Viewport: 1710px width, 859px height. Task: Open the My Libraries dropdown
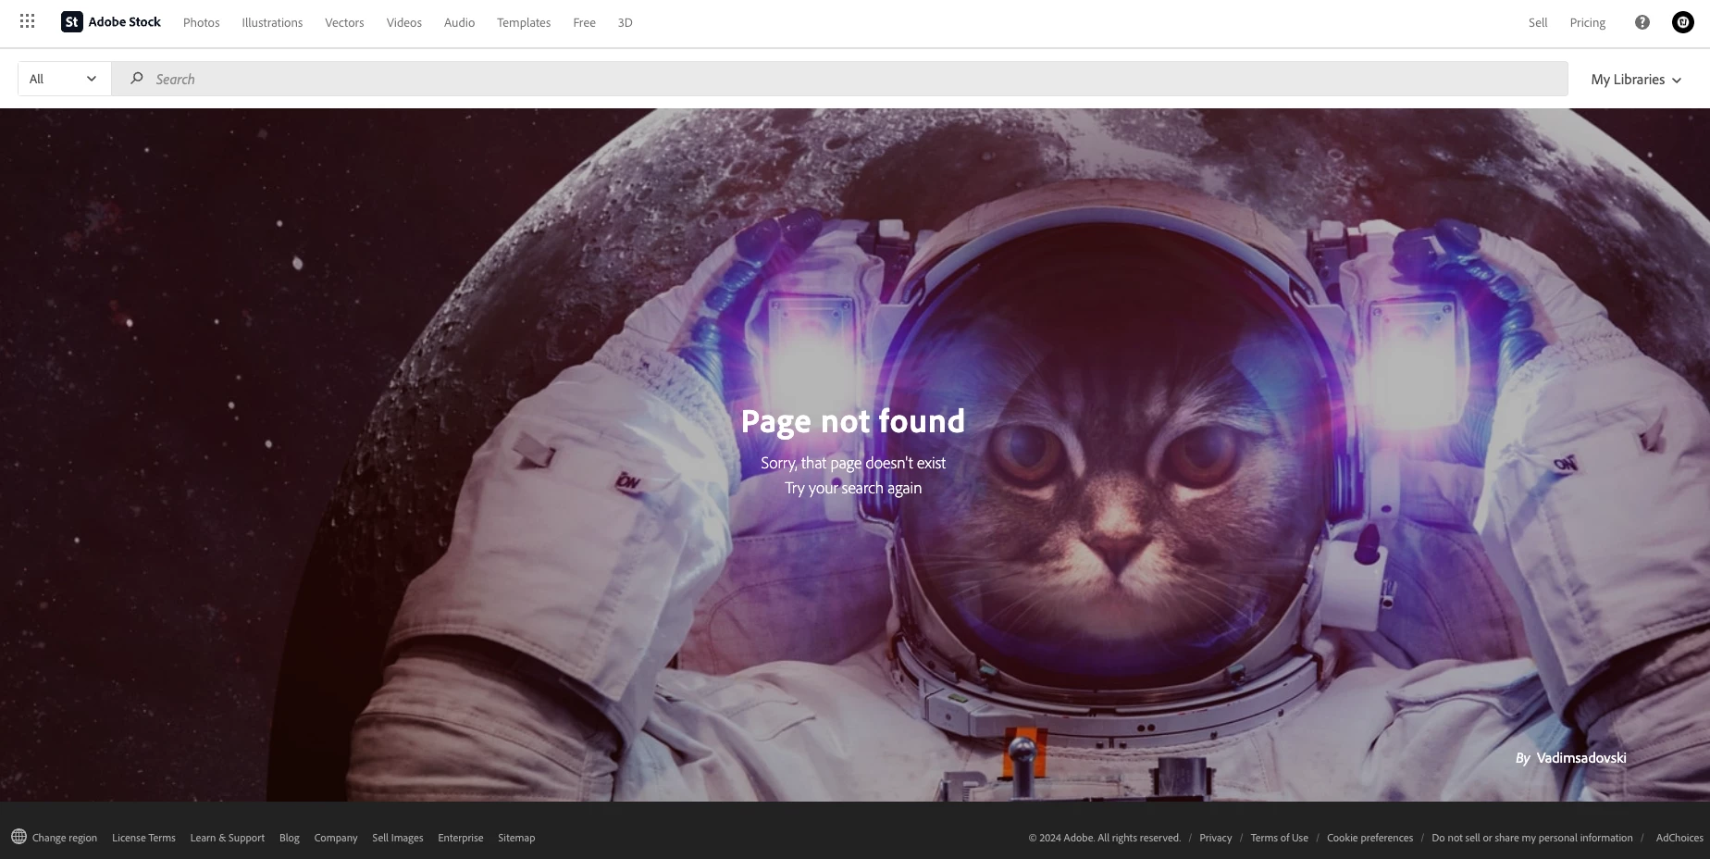click(1636, 80)
